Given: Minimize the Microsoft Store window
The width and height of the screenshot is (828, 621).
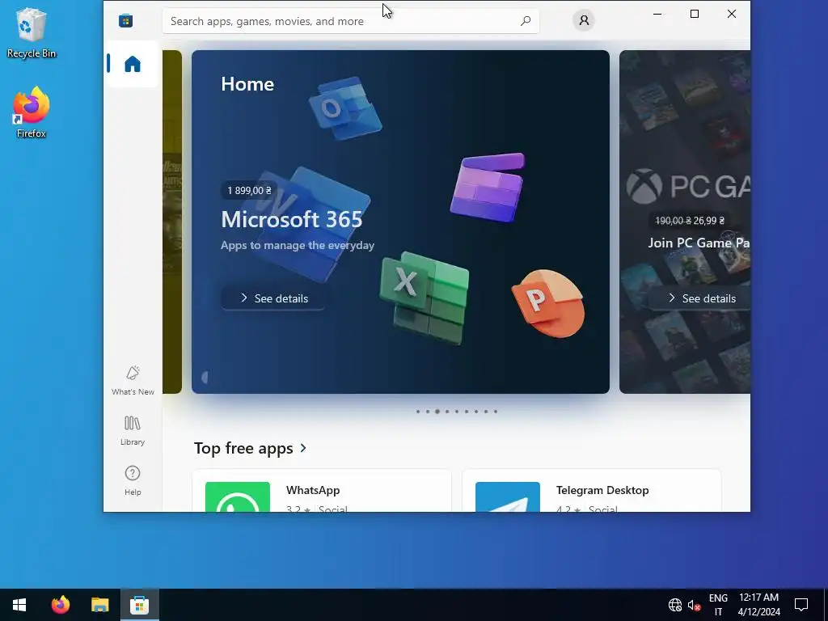Looking at the screenshot, I should pos(657,14).
